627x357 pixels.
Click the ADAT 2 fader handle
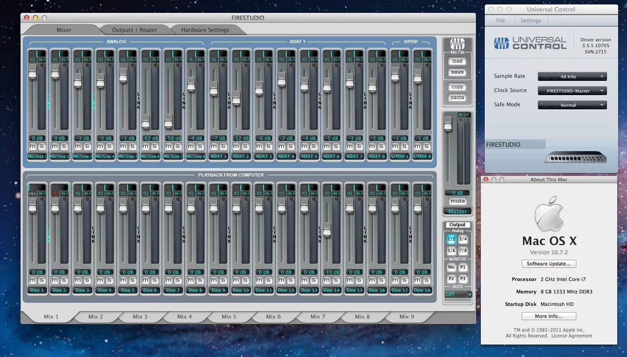click(236, 98)
